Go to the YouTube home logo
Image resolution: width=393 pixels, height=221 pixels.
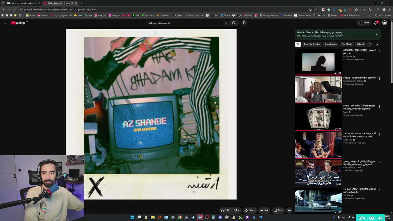(x=18, y=23)
